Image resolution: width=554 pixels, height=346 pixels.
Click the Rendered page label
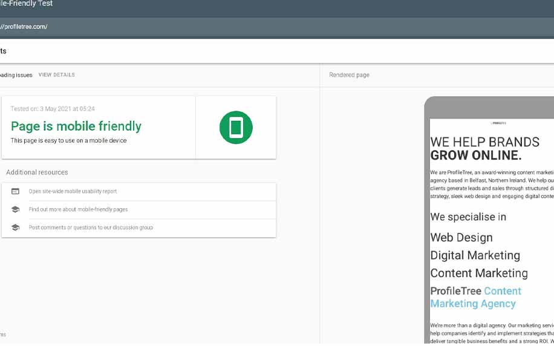click(349, 75)
